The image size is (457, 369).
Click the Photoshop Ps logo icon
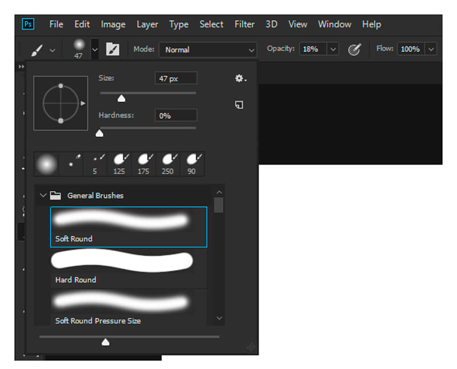28,24
